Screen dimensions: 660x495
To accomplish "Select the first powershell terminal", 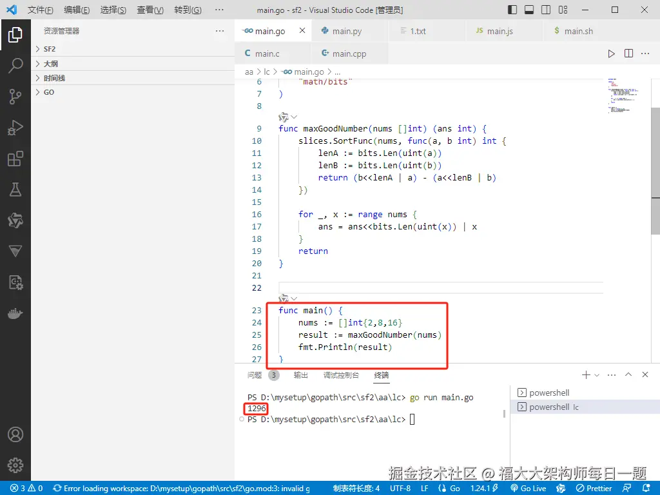I will point(585,393).
